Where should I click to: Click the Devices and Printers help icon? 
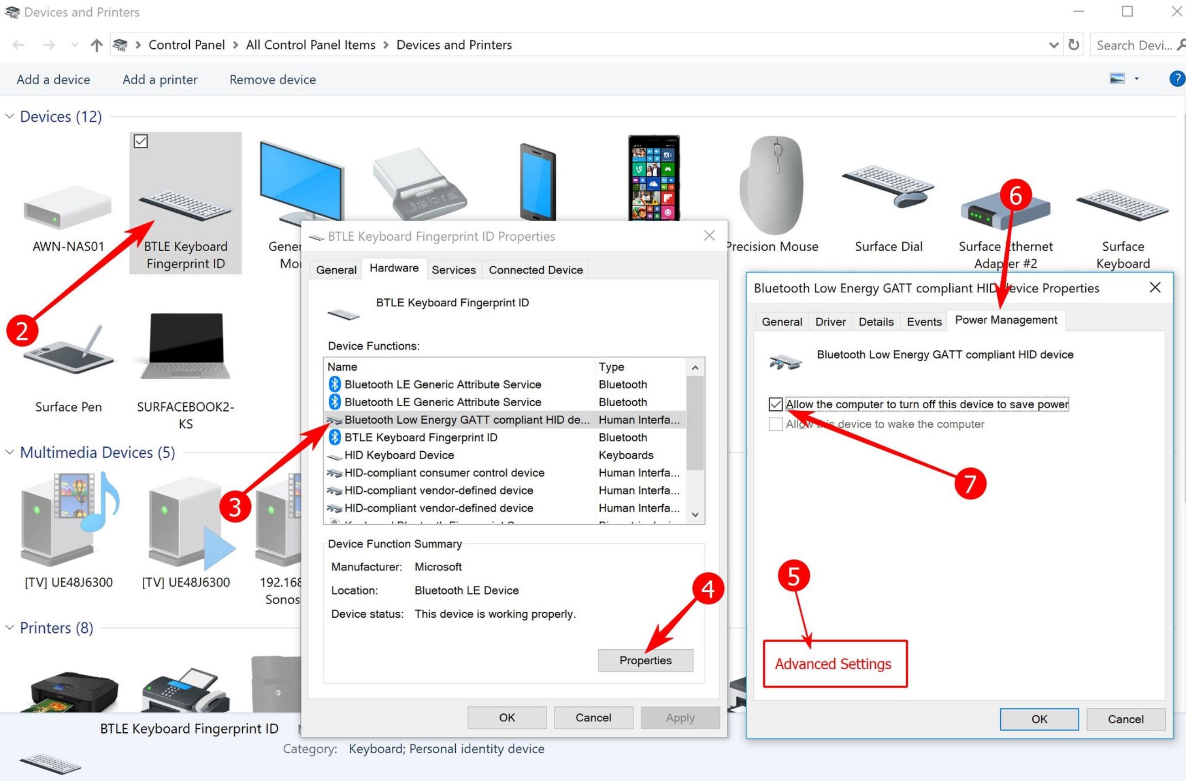pyautogui.click(x=1176, y=79)
